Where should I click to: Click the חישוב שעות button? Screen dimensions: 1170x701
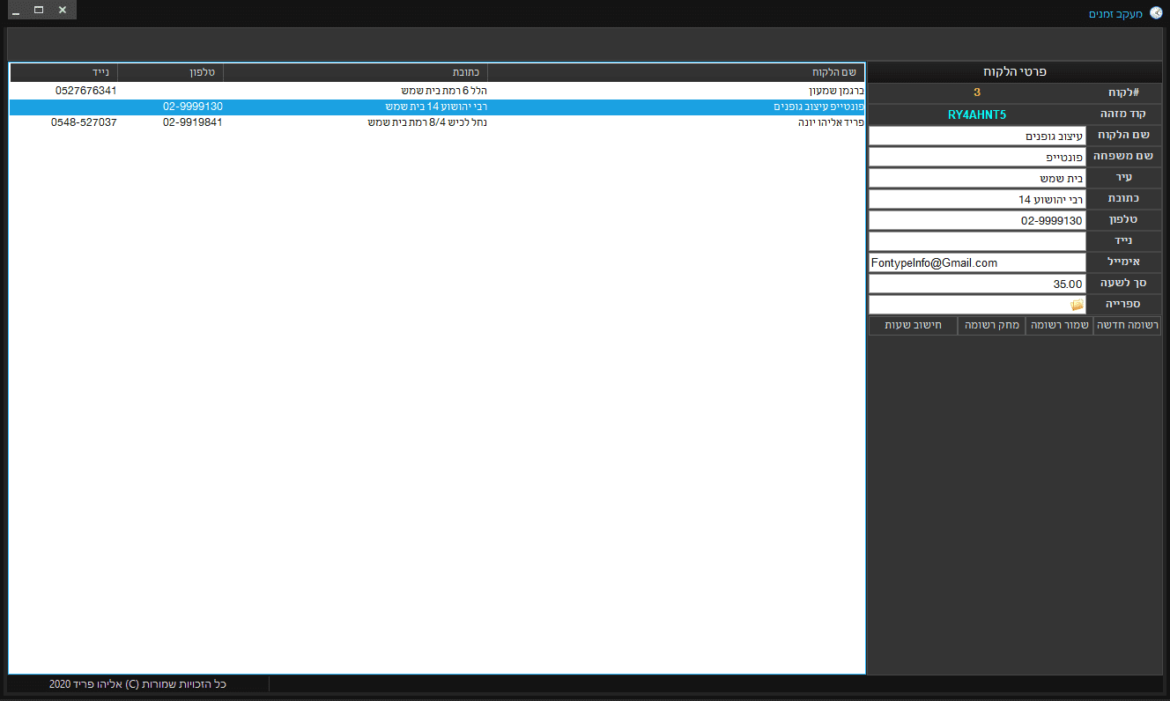914,326
